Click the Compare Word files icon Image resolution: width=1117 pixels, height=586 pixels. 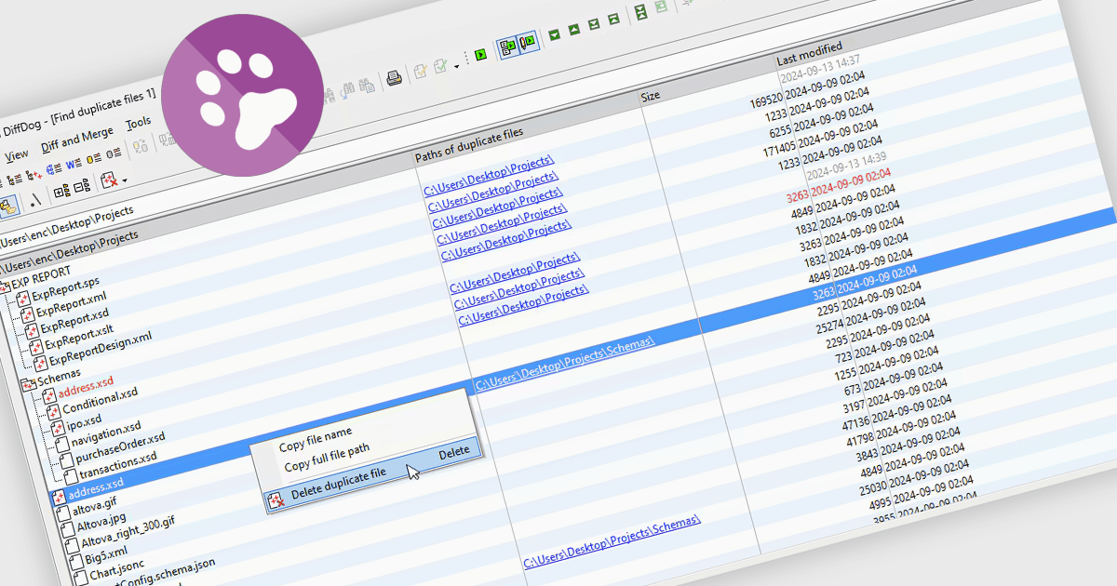74,164
